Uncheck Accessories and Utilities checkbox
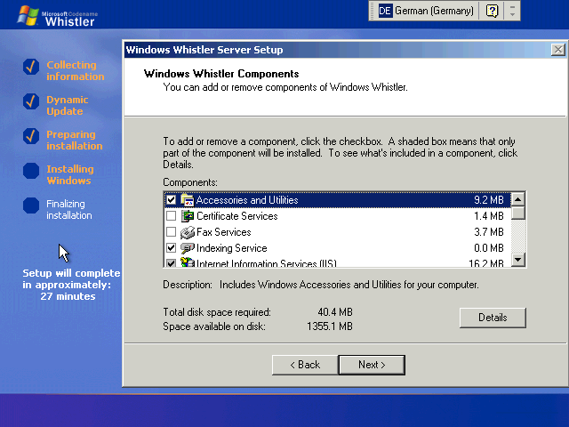The height and width of the screenshot is (427, 569). coord(171,200)
